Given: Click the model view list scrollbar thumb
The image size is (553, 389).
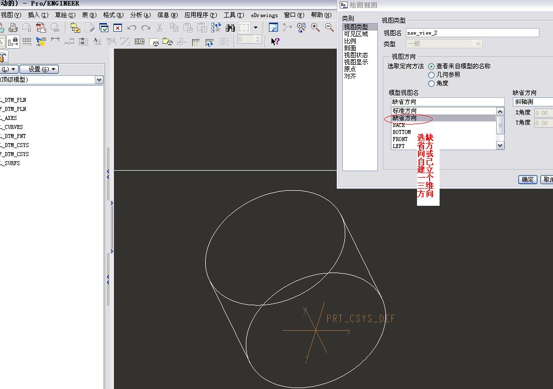Looking at the screenshot, I should (x=500, y=125).
